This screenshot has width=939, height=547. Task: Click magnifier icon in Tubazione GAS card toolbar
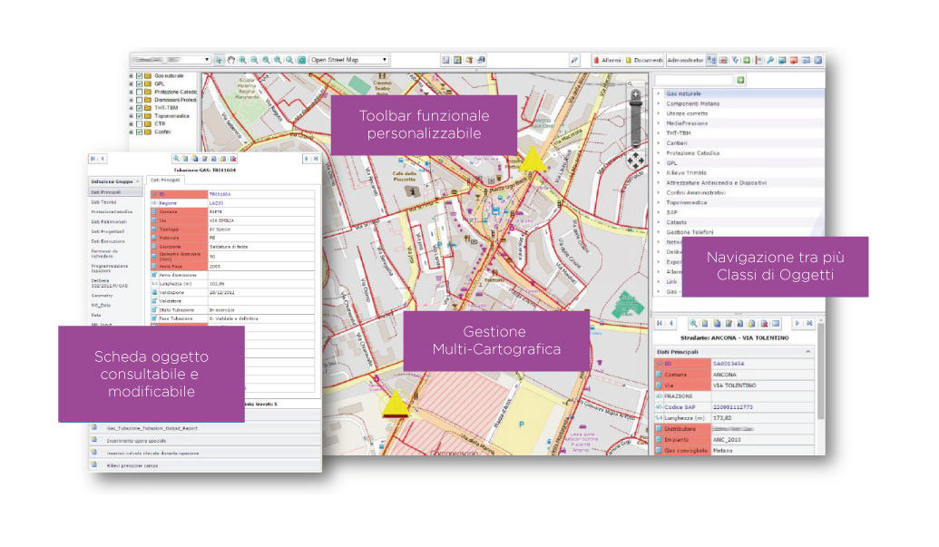pyautogui.click(x=176, y=159)
